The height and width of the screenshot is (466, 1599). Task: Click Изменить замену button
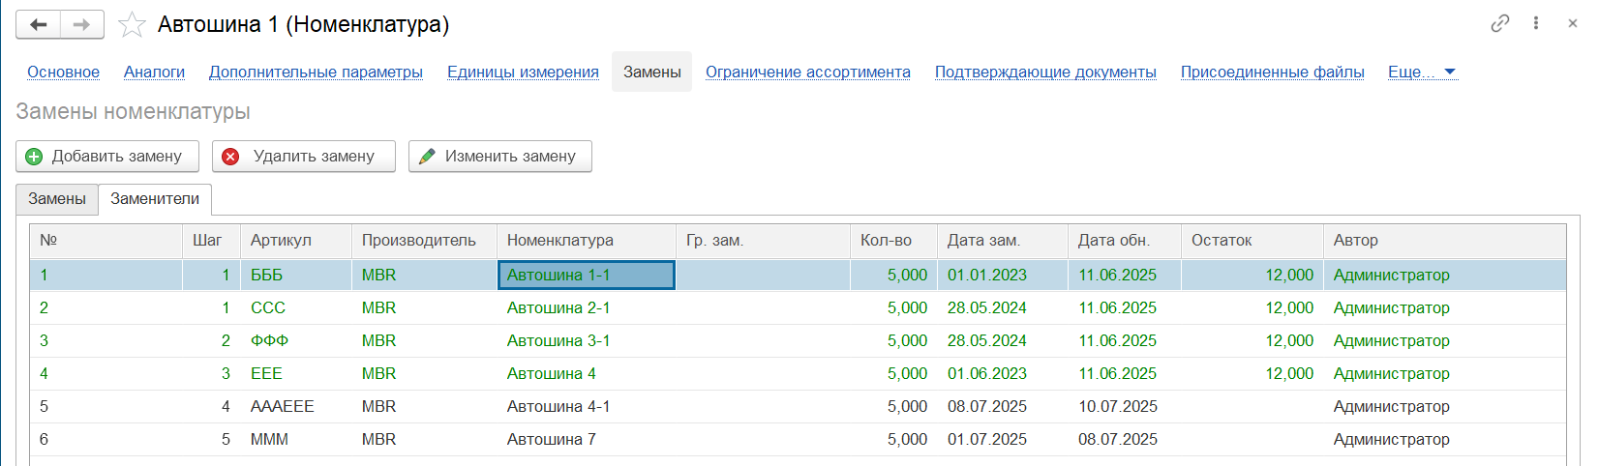(500, 156)
